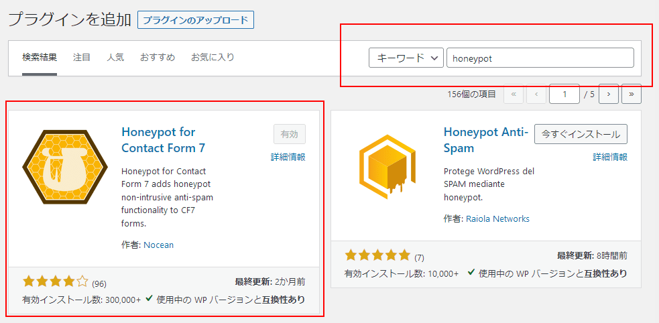Select the お気に入り tab
The width and height of the screenshot is (659, 323).
[213, 58]
